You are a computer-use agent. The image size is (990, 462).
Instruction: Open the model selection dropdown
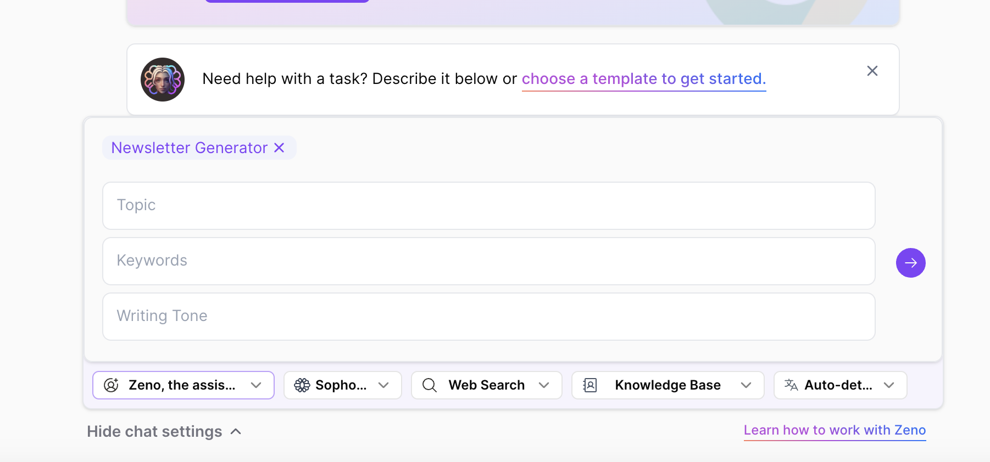(x=384, y=385)
